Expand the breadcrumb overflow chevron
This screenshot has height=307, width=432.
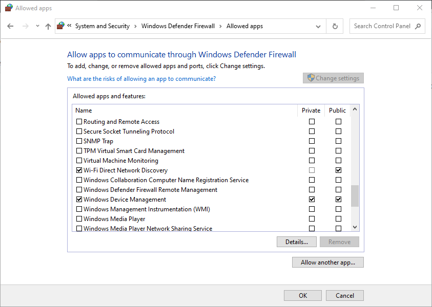(x=69, y=26)
